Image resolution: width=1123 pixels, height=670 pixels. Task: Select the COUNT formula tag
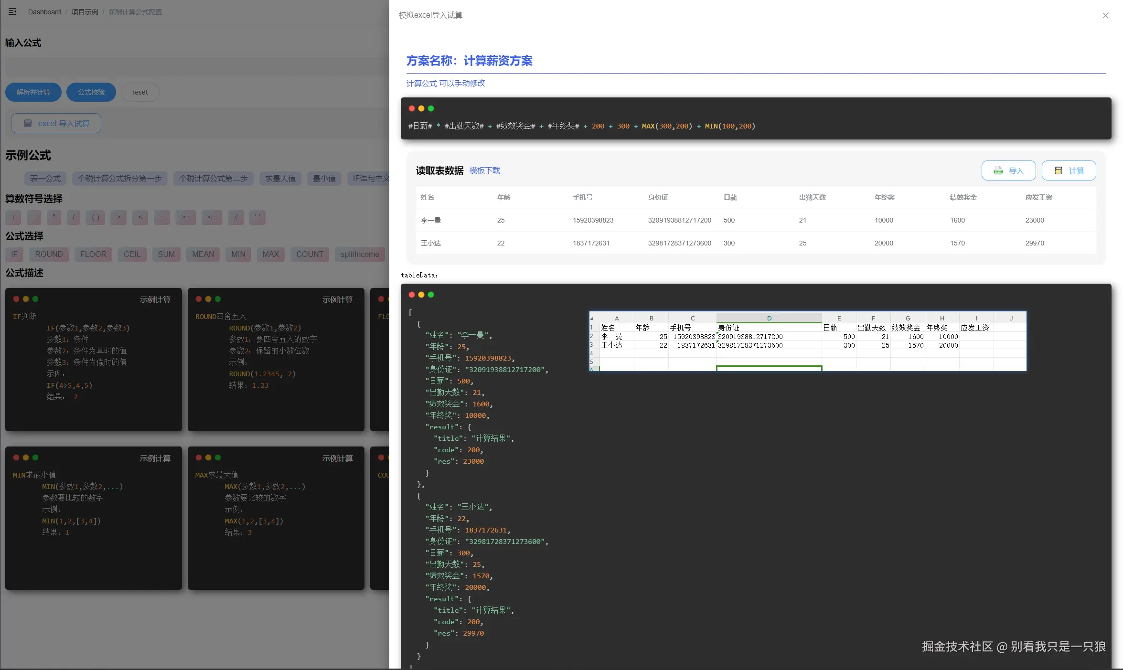pos(310,254)
